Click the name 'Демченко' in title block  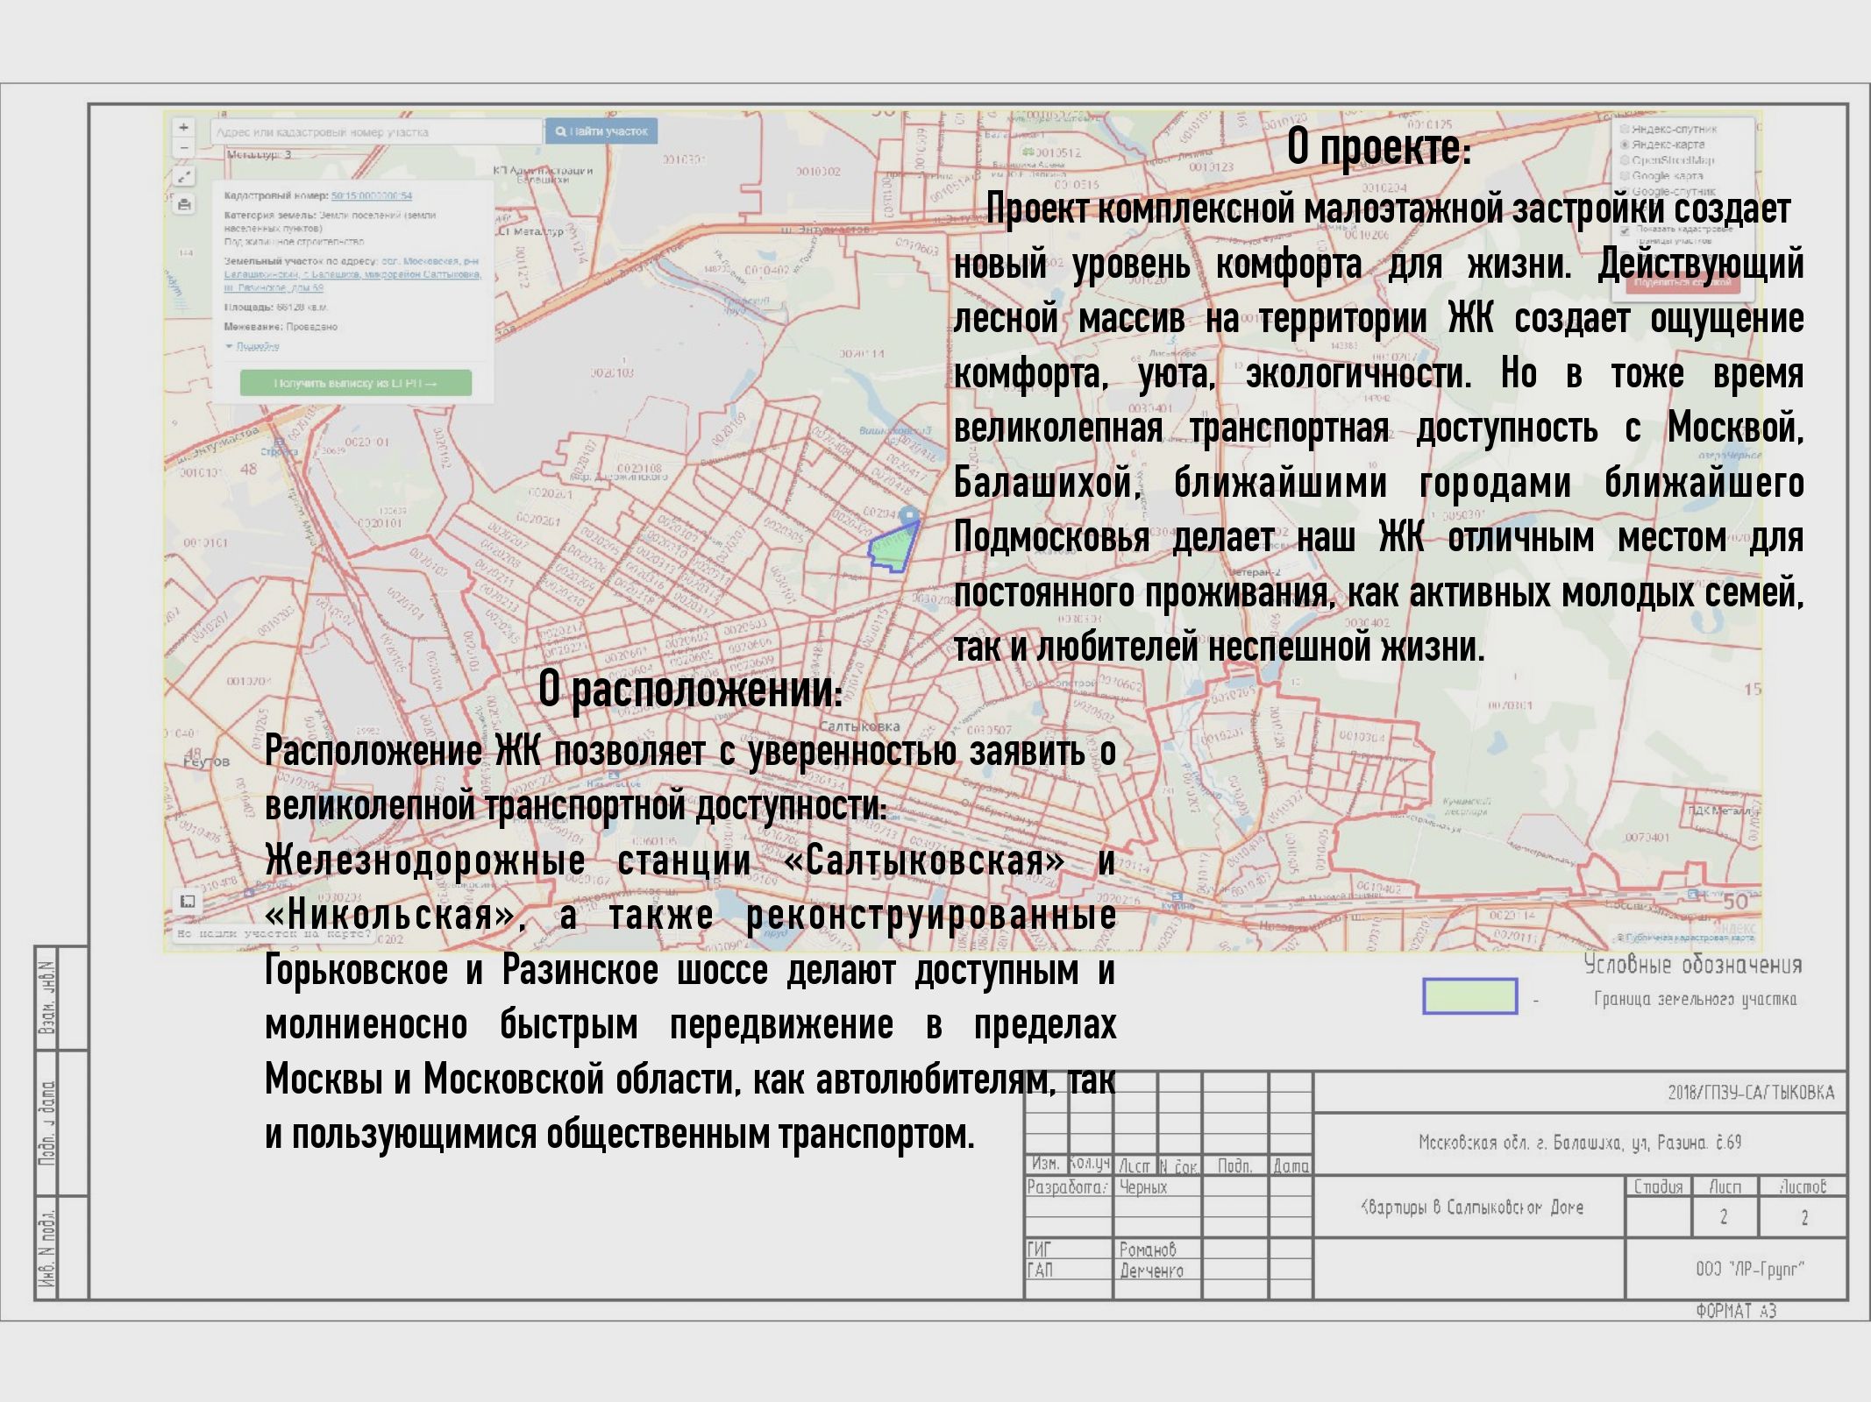tap(1151, 1271)
